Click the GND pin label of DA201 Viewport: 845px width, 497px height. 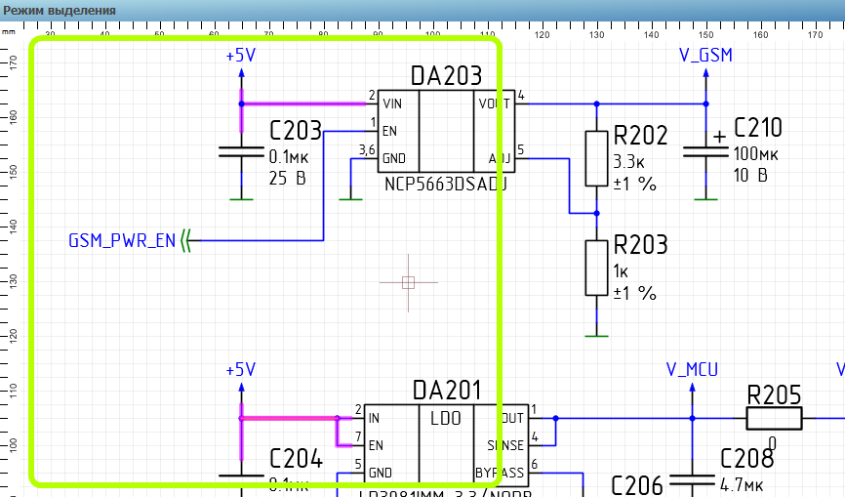pos(381,474)
